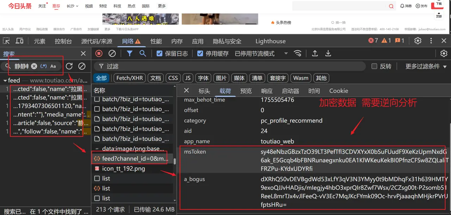Collapse the feed search result tree
This screenshot has height=215, width=451.
pos(5,81)
